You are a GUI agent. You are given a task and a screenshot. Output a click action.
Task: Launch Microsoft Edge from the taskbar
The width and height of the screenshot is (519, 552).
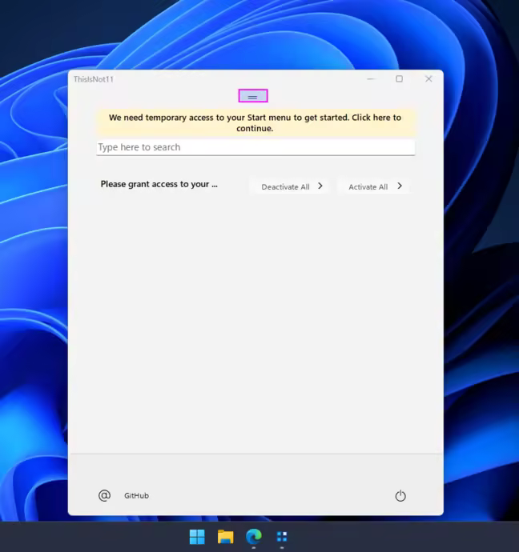pos(254,537)
